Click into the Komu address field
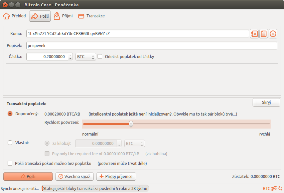 tap(138, 34)
